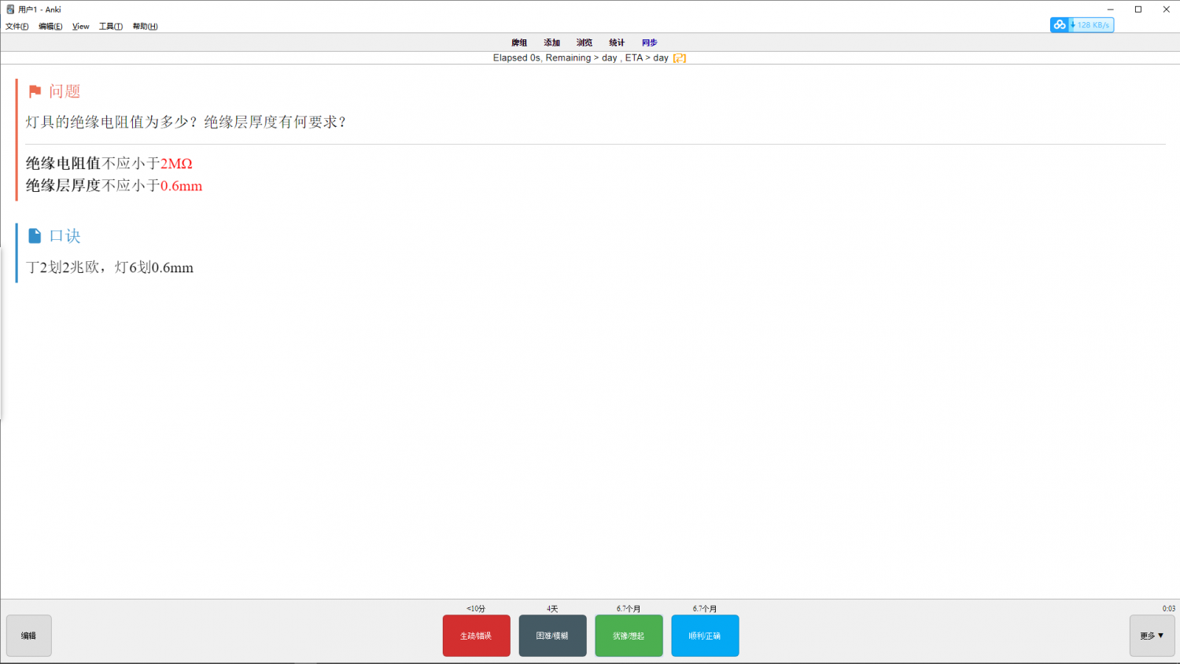Screen dimensions: 1180x664
Task: Click the 问题 section heading
Action: [65, 91]
